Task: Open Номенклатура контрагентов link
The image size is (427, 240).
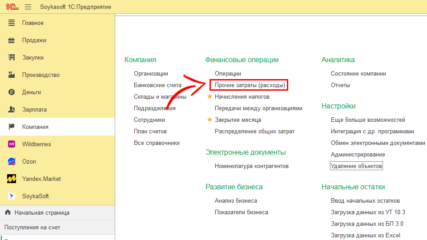Action: point(251,166)
